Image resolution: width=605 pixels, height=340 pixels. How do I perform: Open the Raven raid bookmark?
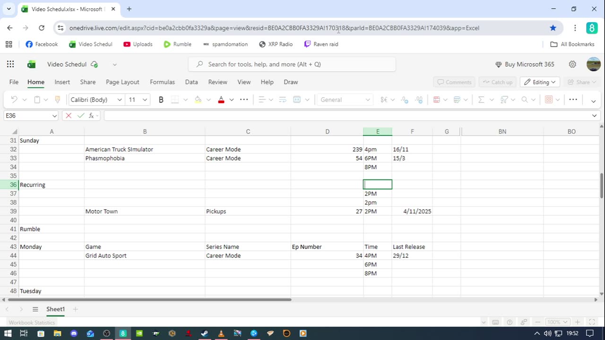pos(321,44)
